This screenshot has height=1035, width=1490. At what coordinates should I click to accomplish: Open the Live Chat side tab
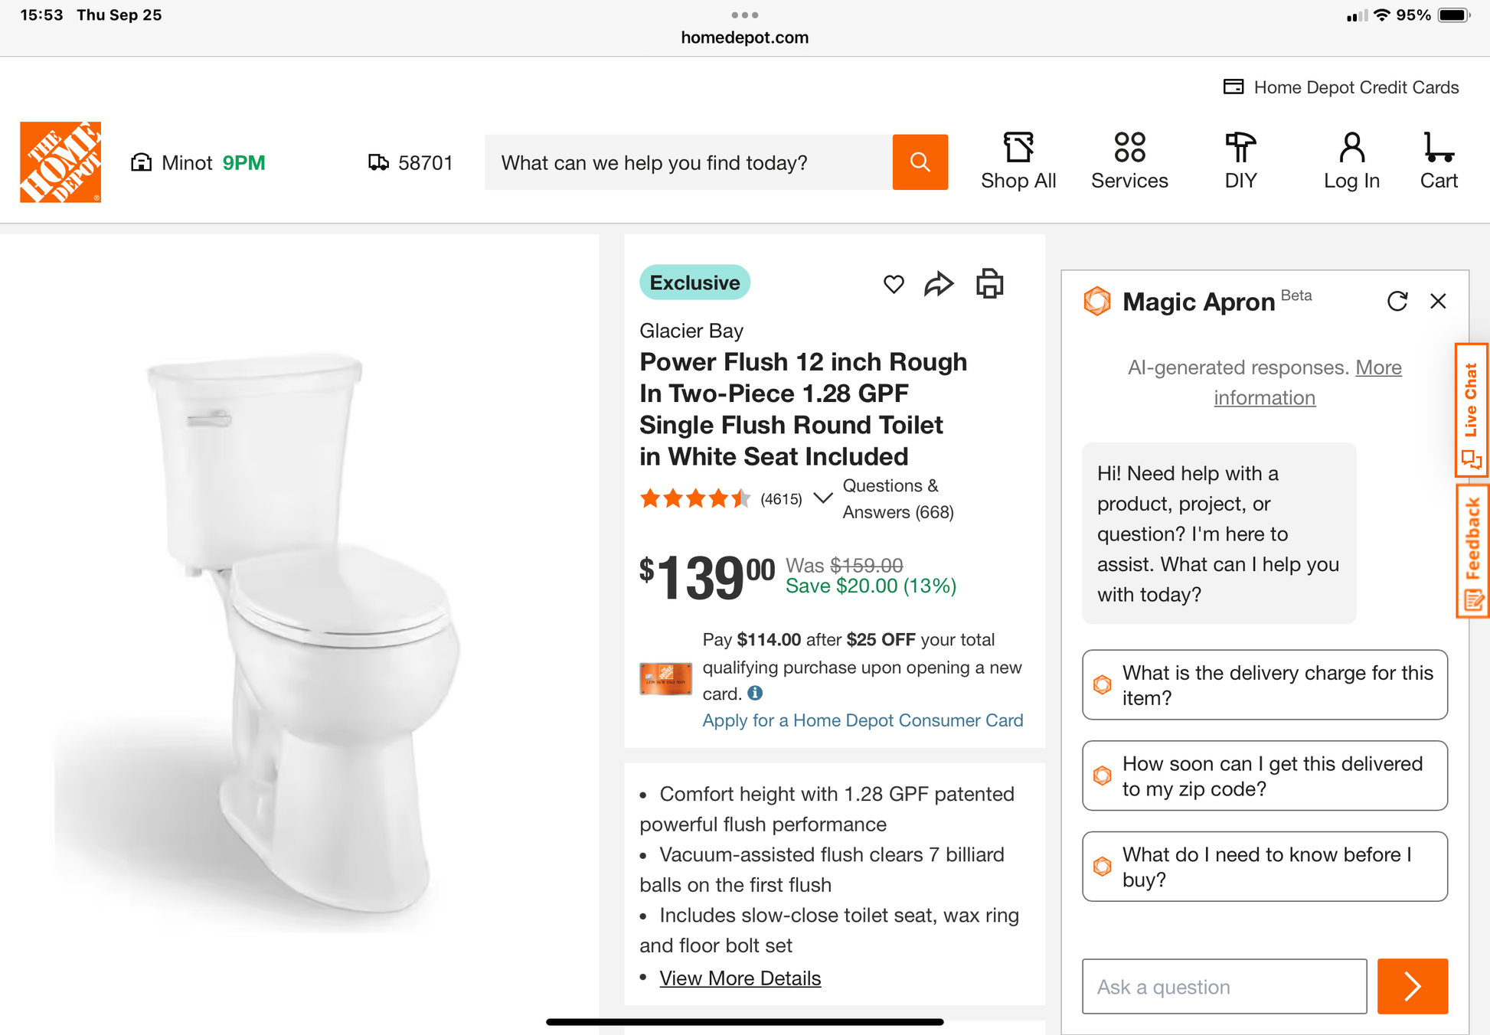click(1471, 411)
